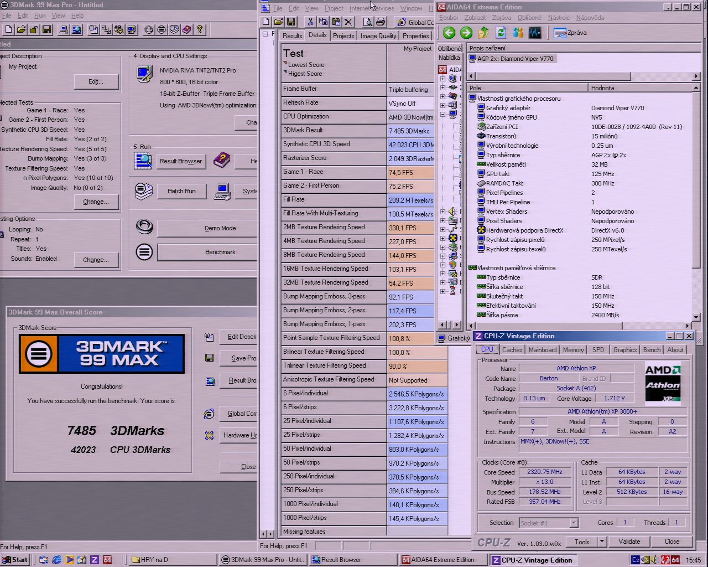Switch to CPU-Z Mainboard tab
The height and width of the screenshot is (567, 708).
pos(543,350)
